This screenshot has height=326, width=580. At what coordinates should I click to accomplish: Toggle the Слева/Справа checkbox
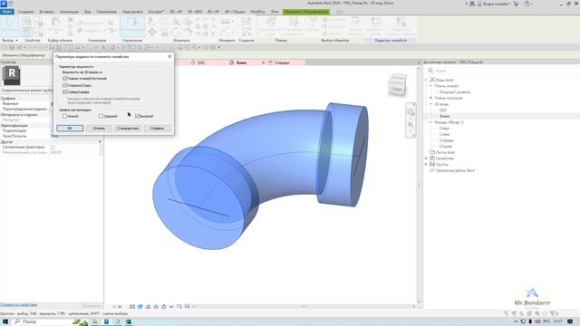(x=64, y=91)
